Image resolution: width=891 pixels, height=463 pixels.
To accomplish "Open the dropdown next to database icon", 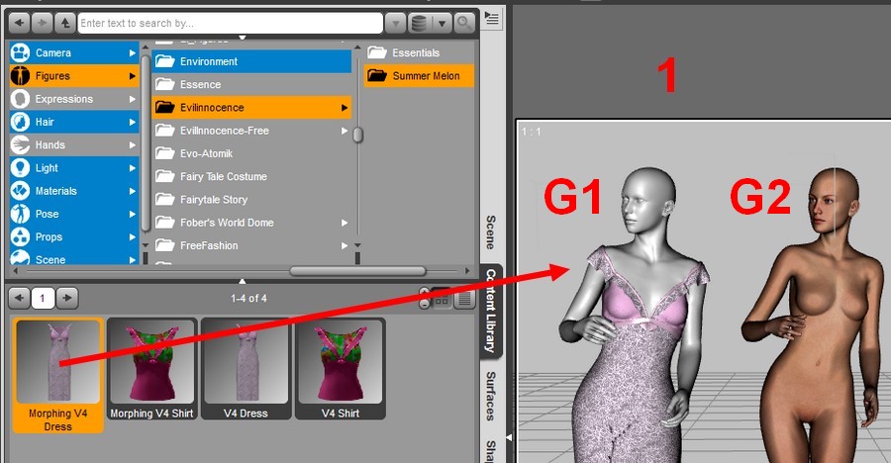I will coord(442,24).
